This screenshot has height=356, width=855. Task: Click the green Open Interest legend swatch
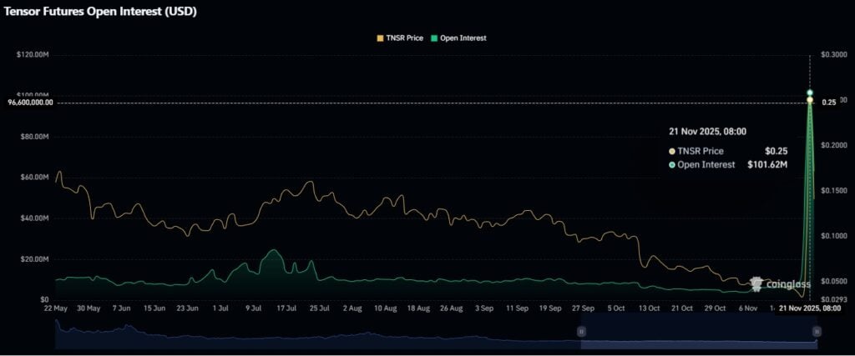click(433, 38)
